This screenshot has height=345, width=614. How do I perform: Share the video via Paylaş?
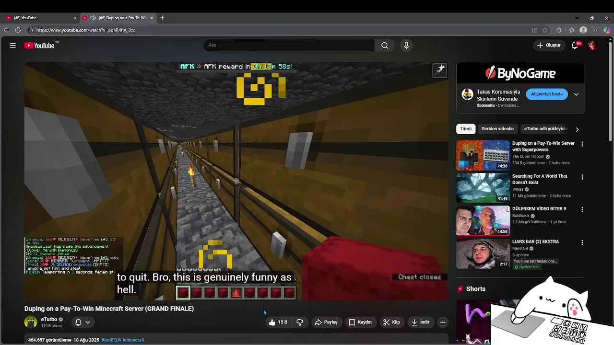[x=326, y=322]
